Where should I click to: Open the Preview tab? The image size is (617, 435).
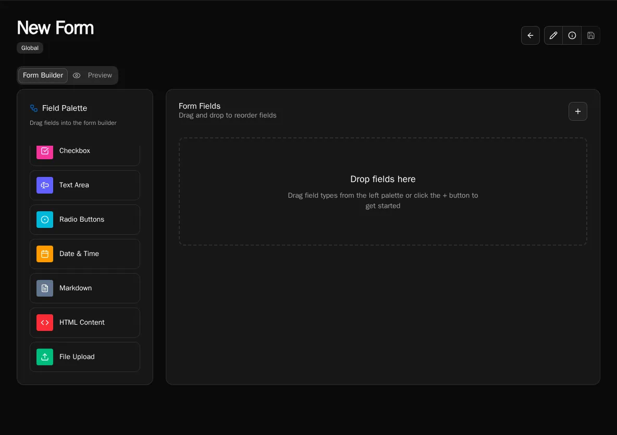(x=100, y=75)
